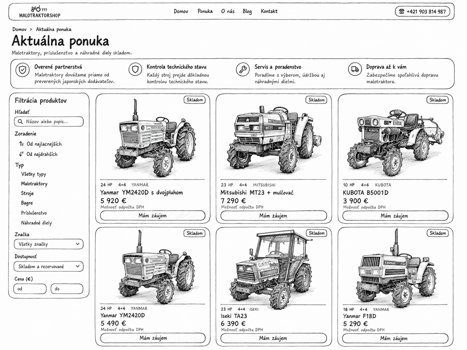This screenshot has width=467, height=350.
Task: Click the Aktuálna ponuka breadcrumb
Action: pos(54,29)
